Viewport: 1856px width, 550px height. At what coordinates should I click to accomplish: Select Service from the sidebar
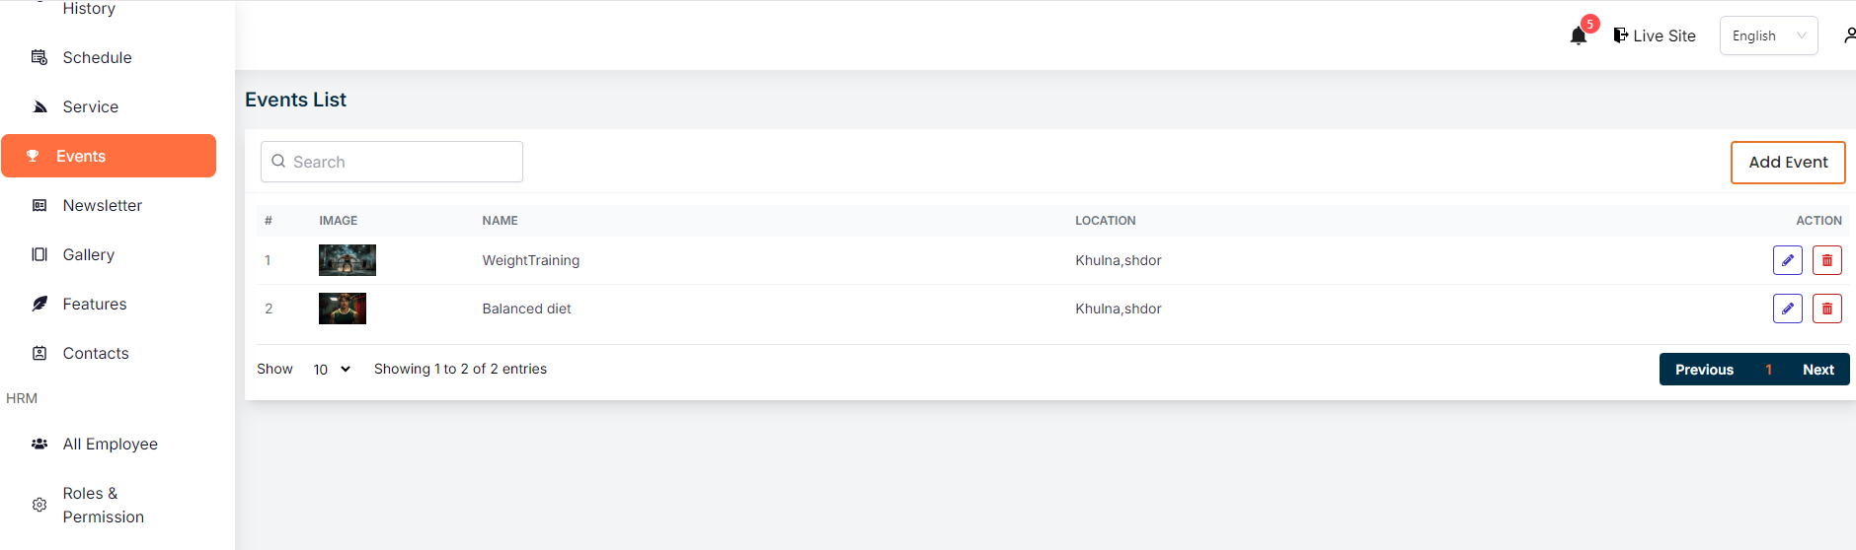click(90, 106)
